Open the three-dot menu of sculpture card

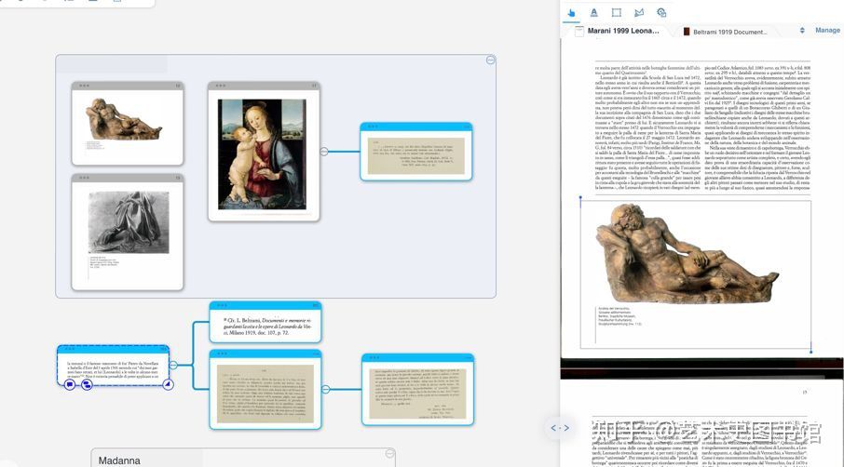(x=84, y=86)
